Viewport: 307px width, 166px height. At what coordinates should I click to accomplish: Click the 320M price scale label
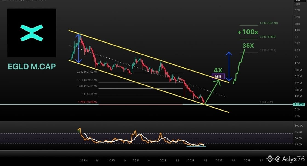click(x=298, y=83)
